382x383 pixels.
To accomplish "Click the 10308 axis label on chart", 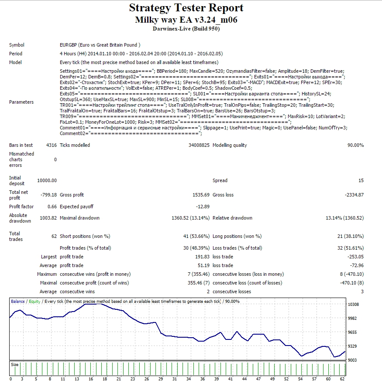I will [353, 304].
